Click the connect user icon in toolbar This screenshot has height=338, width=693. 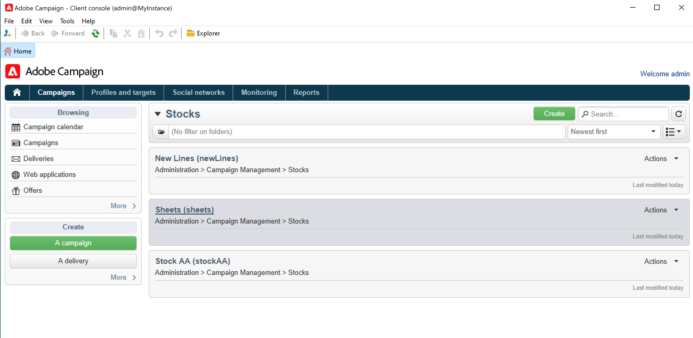(x=7, y=33)
